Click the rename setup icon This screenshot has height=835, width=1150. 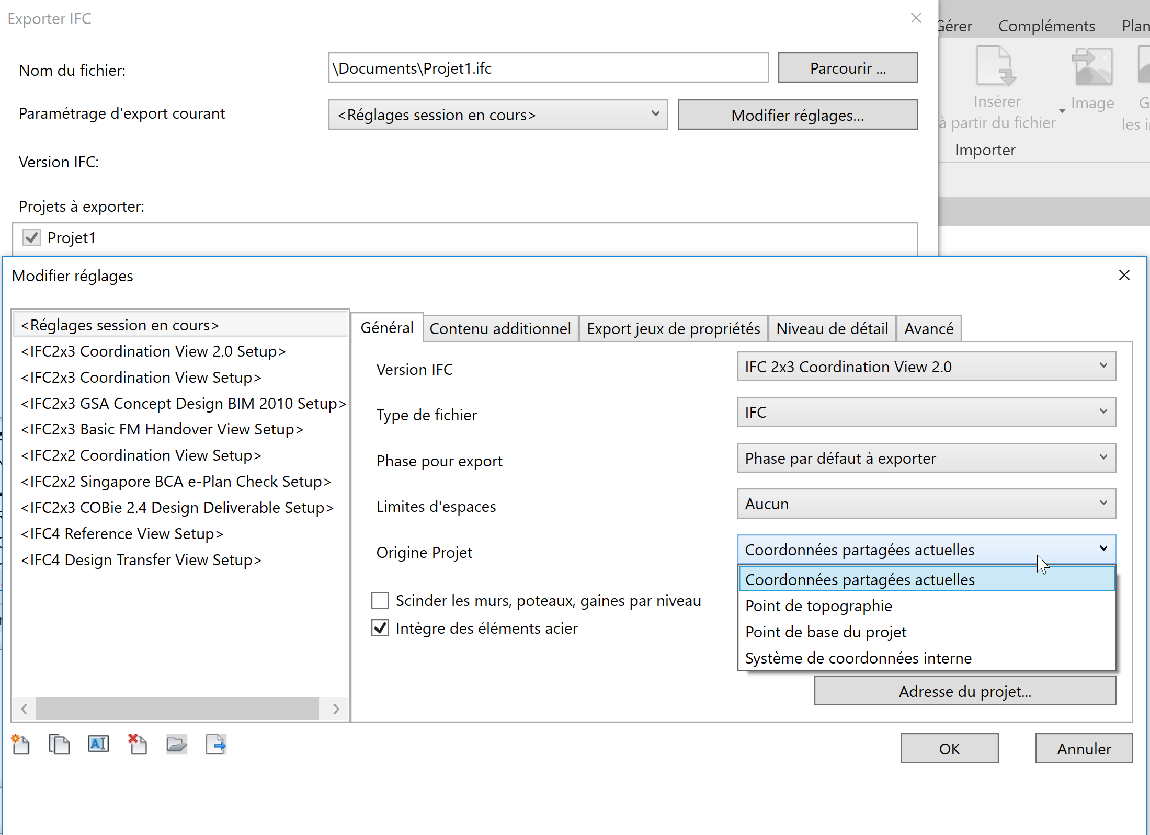[98, 744]
